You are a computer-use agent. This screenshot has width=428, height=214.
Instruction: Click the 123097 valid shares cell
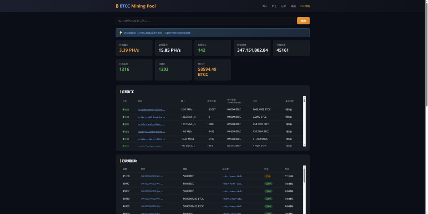click(212, 109)
